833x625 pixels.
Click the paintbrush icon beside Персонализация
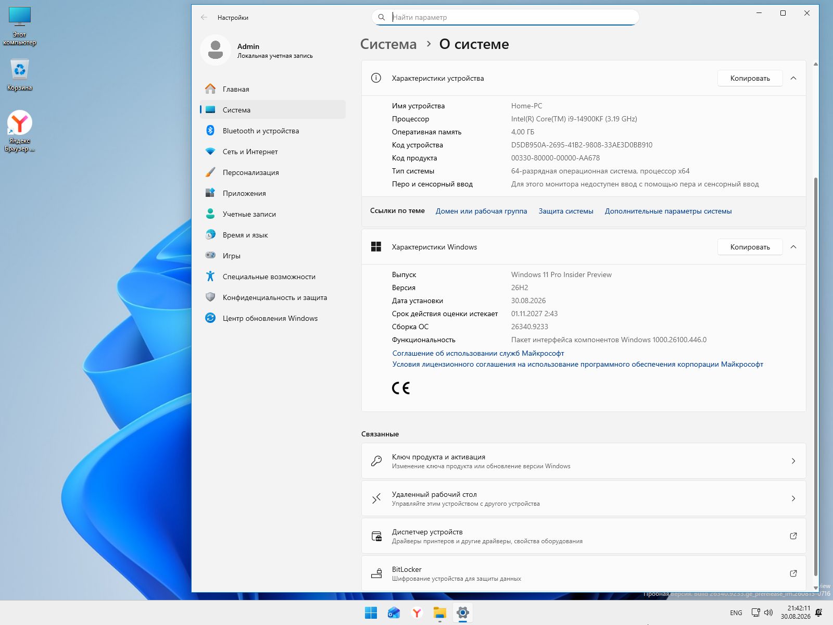pyautogui.click(x=210, y=172)
